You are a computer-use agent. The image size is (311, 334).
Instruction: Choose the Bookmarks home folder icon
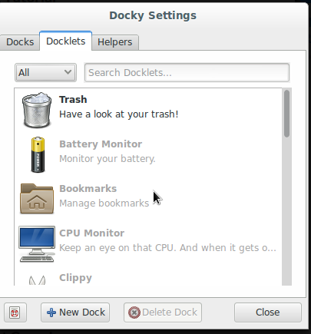click(37, 199)
